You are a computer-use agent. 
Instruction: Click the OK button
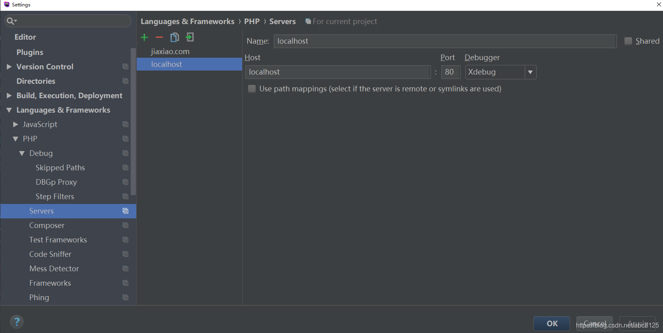[552, 323]
